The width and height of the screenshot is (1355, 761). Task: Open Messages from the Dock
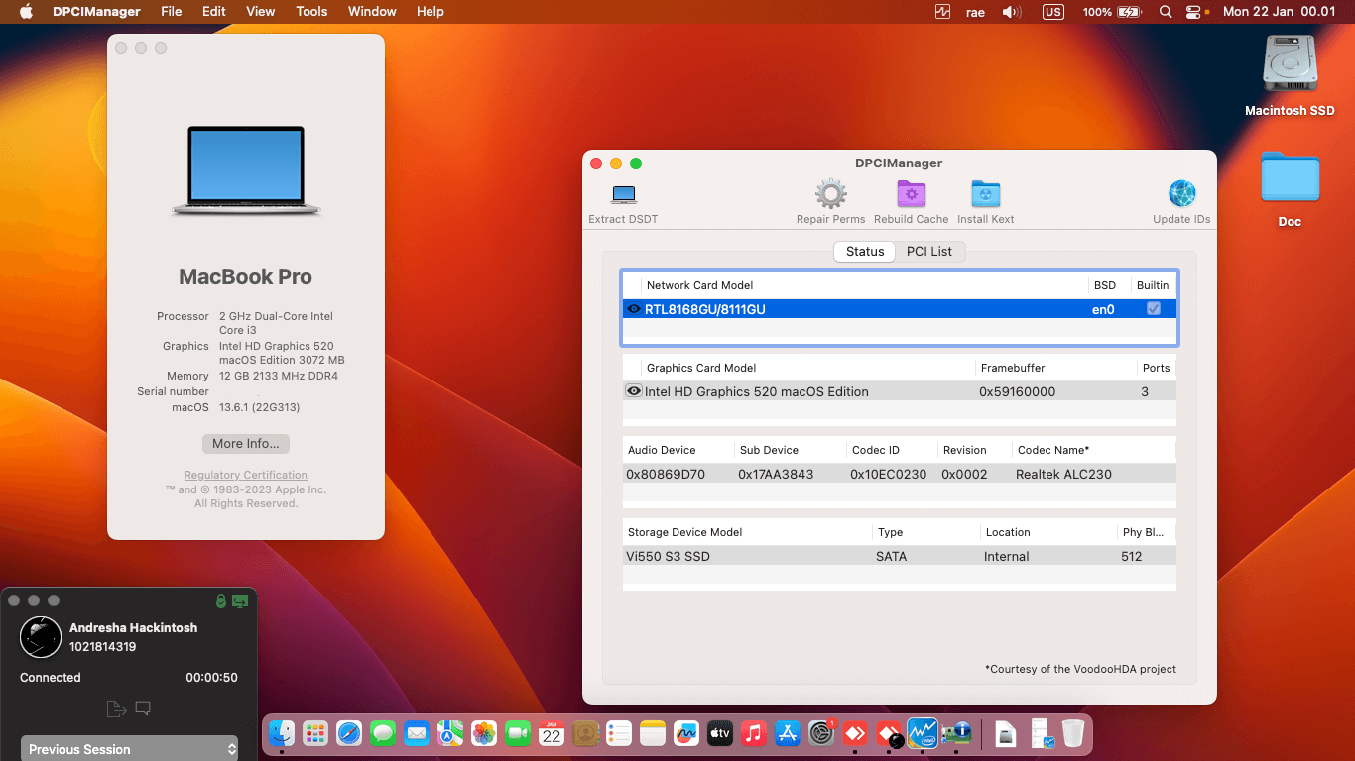[x=383, y=733]
